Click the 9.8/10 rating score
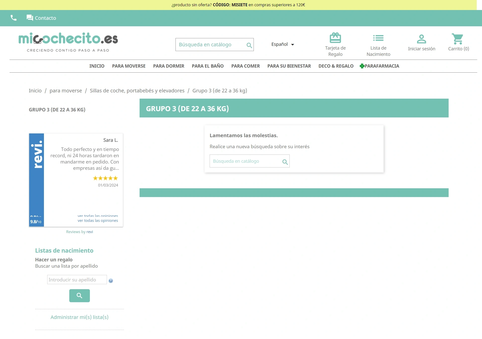Image resolution: width=482 pixels, height=339 pixels. coord(36,222)
